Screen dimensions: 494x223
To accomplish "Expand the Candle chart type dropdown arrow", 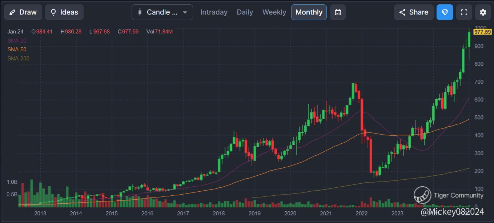I will pos(185,12).
